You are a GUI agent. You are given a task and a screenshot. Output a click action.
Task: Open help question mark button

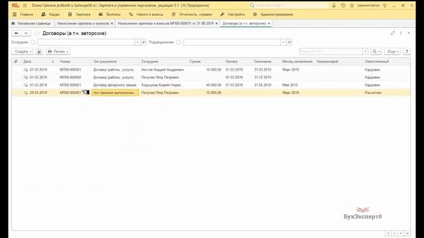pos(406,52)
